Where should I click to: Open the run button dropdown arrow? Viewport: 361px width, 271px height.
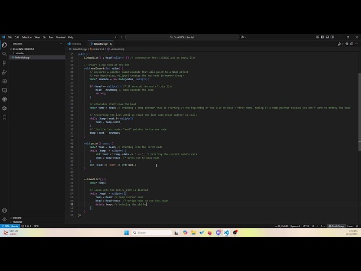(342, 44)
